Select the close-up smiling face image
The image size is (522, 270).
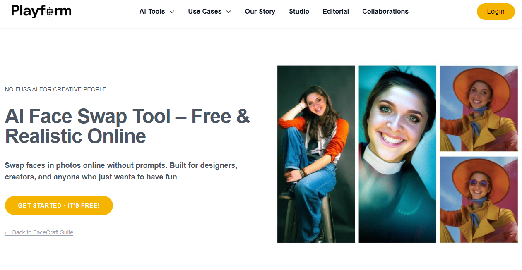(397, 154)
